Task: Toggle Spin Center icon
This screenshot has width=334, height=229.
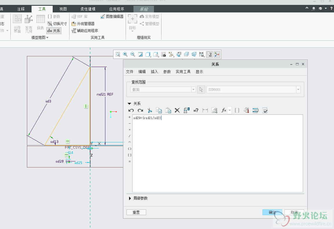Action: 217,54
